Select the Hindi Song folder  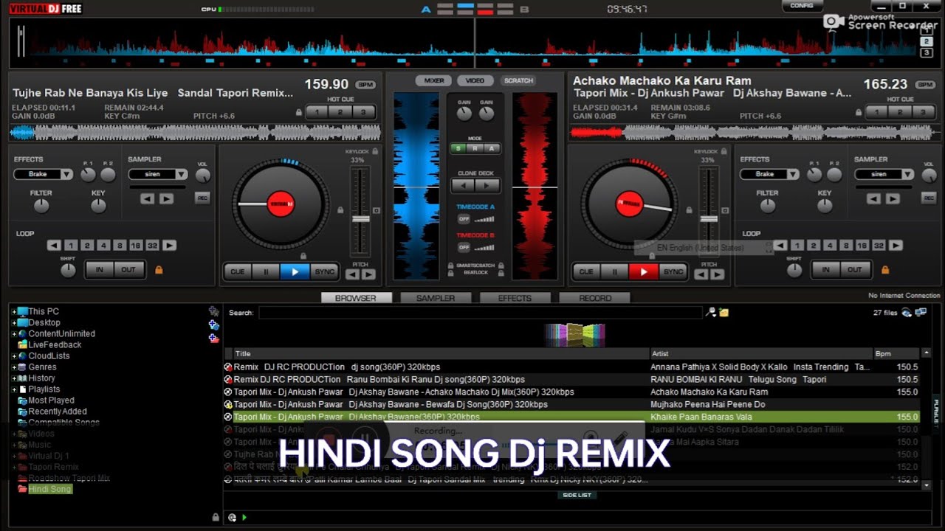click(49, 489)
